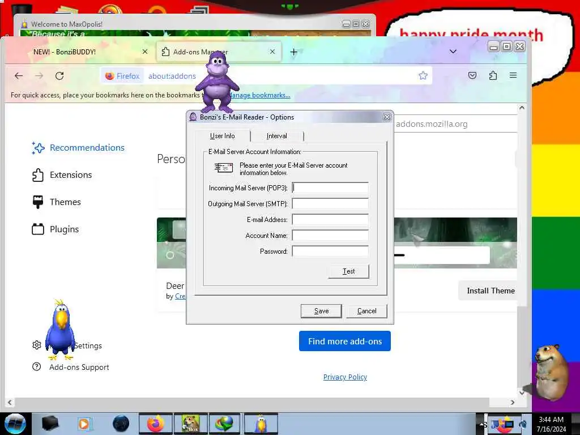Select the Add-ons Manager tab
This screenshot has height=435, width=580.
(219, 52)
